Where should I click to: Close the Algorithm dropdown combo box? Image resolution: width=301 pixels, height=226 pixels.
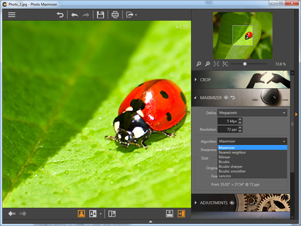pos(252,141)
